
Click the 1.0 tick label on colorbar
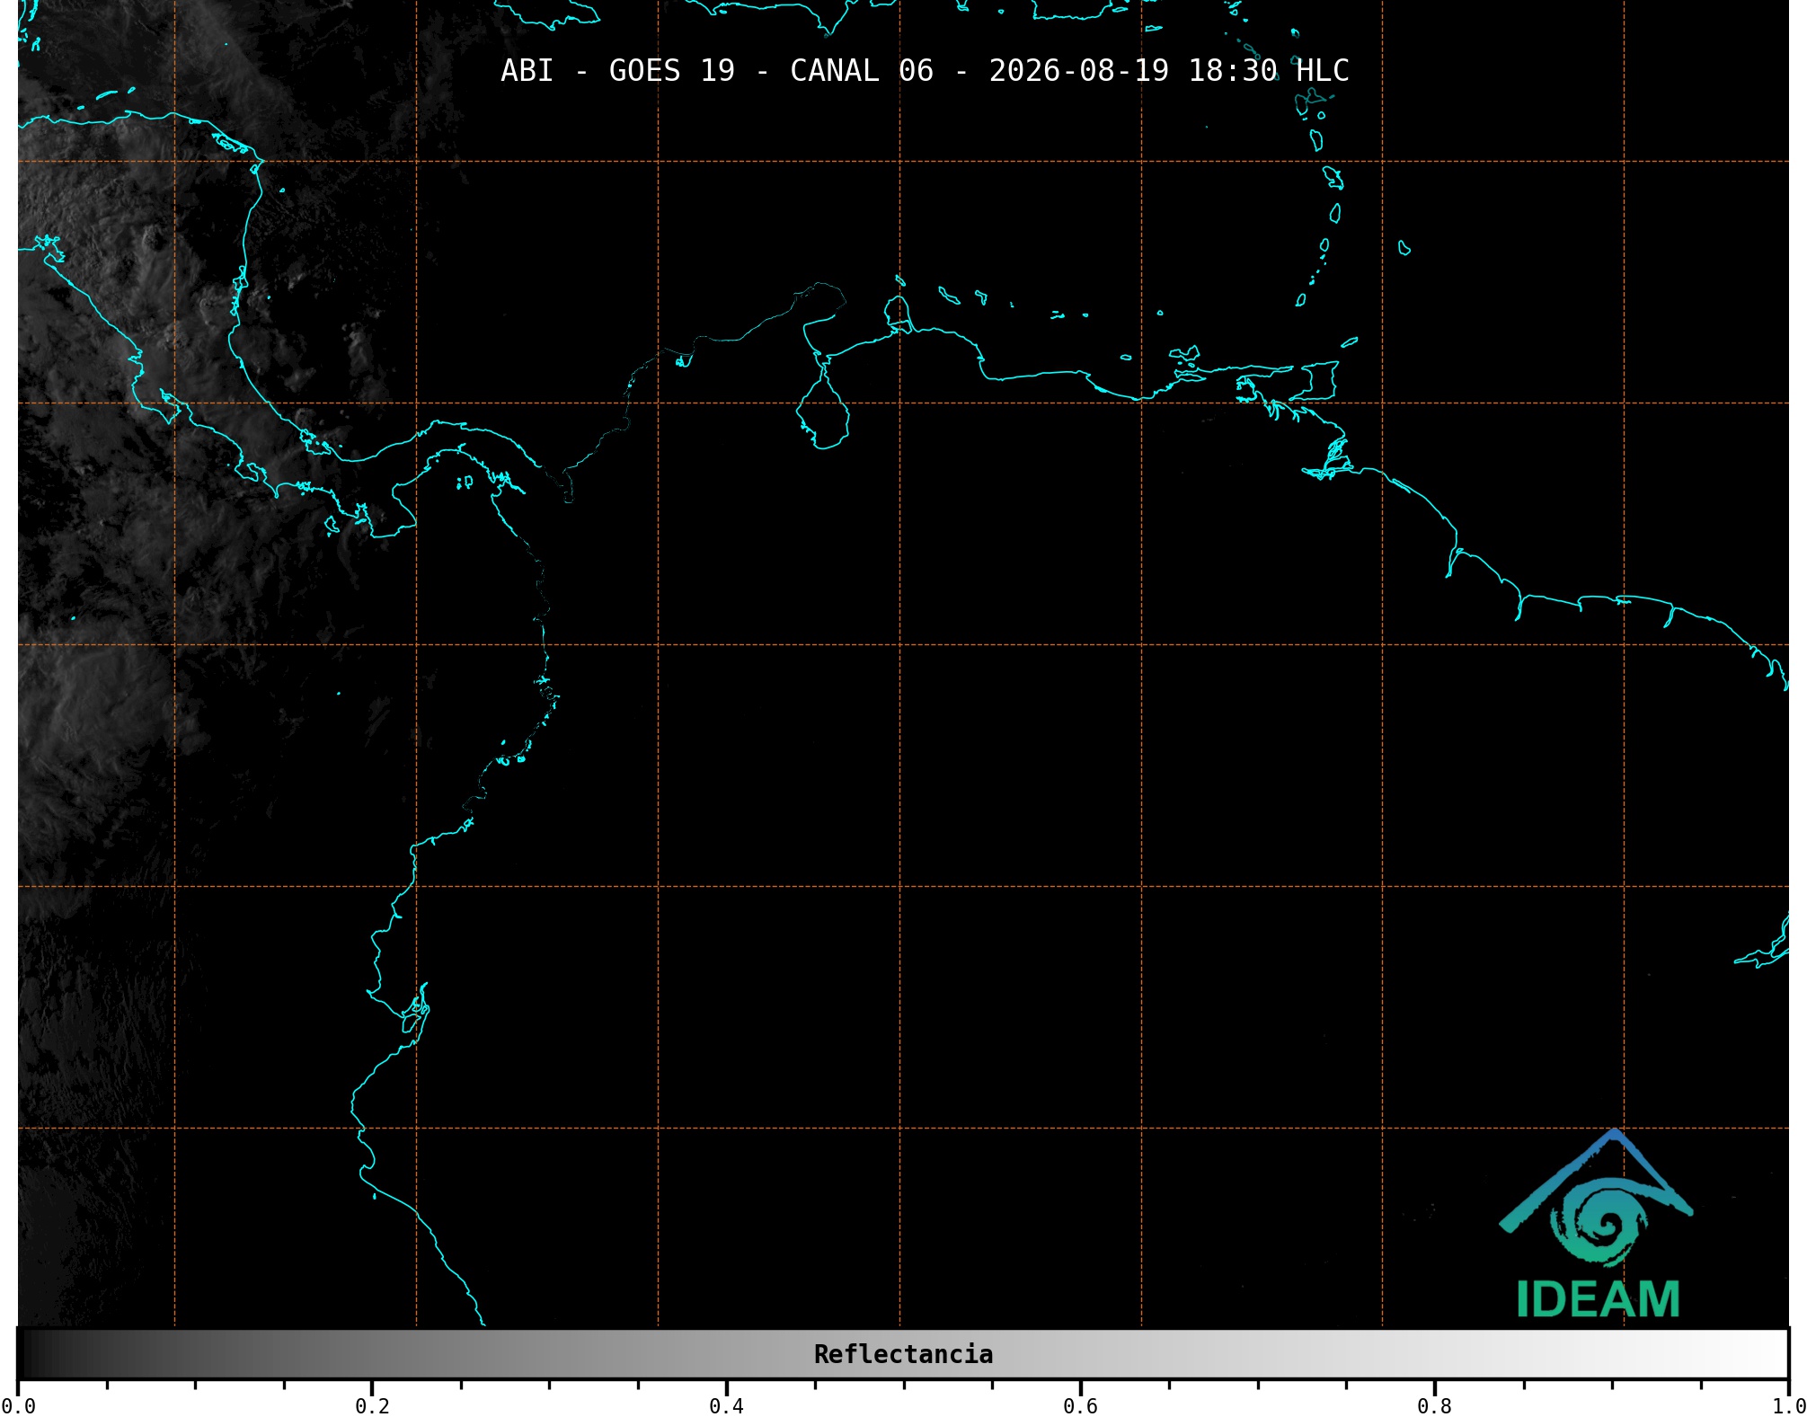coord(1788,1406)
